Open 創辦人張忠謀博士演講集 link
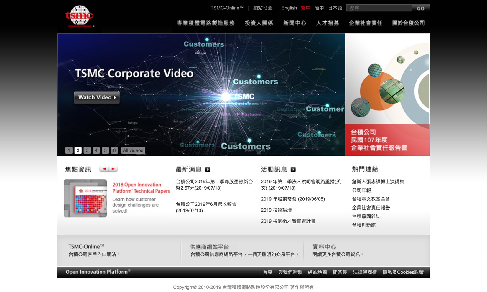487x292 pixels. click(x=378, y=182)
